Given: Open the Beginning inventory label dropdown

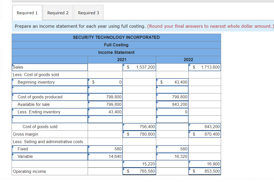Looking at the screenshot, I should 50,82.
